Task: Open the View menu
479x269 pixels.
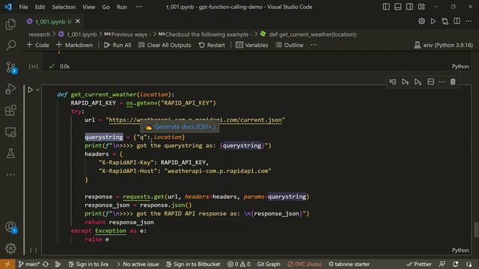Action: pyautogui.click(x=88, y=7)
